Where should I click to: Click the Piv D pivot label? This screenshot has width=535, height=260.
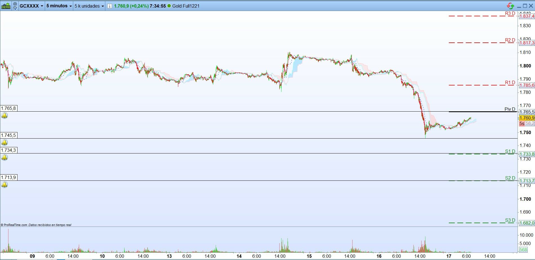(x=510, y=109)
